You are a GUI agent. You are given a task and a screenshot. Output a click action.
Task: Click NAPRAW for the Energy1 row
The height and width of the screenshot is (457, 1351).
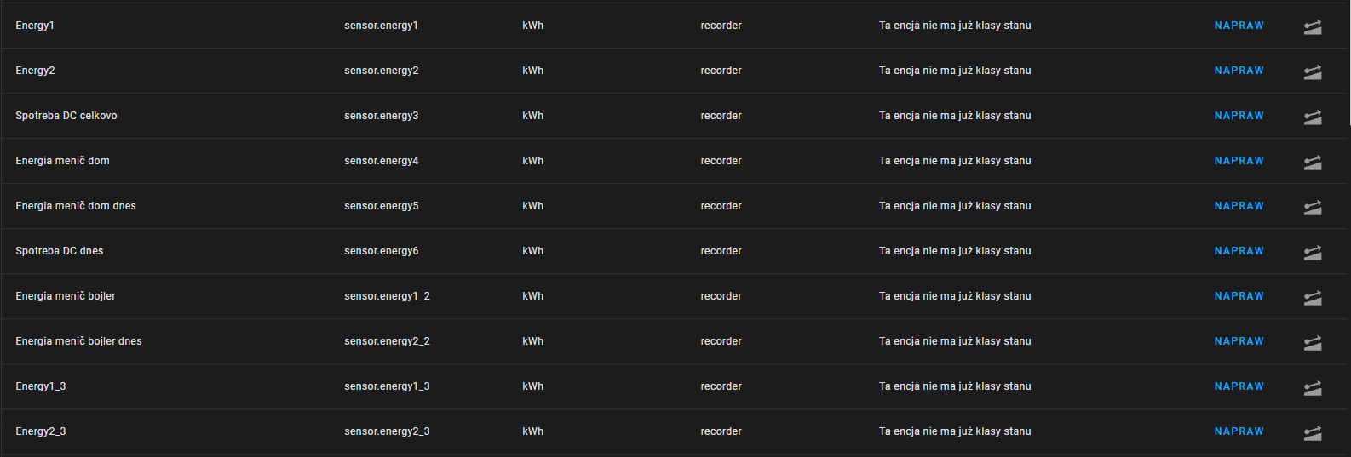pos(1239,26)
